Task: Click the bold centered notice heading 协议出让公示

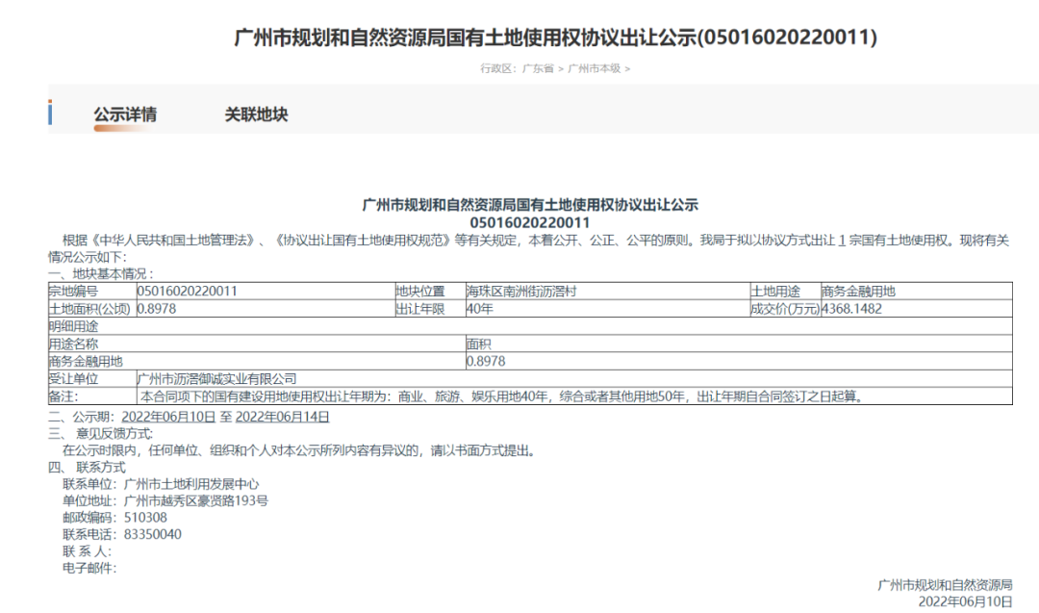Action: 530,205
